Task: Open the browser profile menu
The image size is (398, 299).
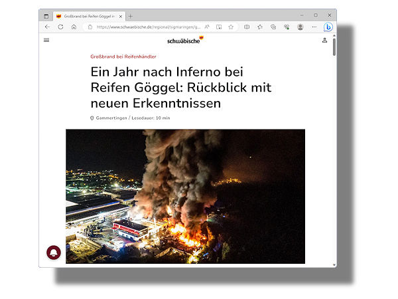Action: coord(300,27)
